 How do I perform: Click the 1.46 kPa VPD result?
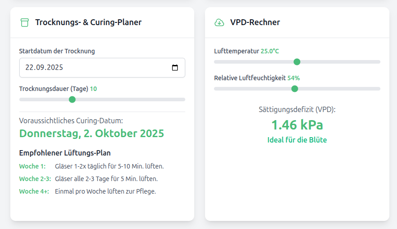(x=297, y=125)
